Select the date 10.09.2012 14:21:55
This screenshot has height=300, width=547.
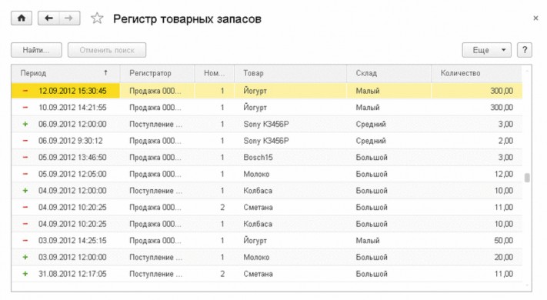coord(72,108)
